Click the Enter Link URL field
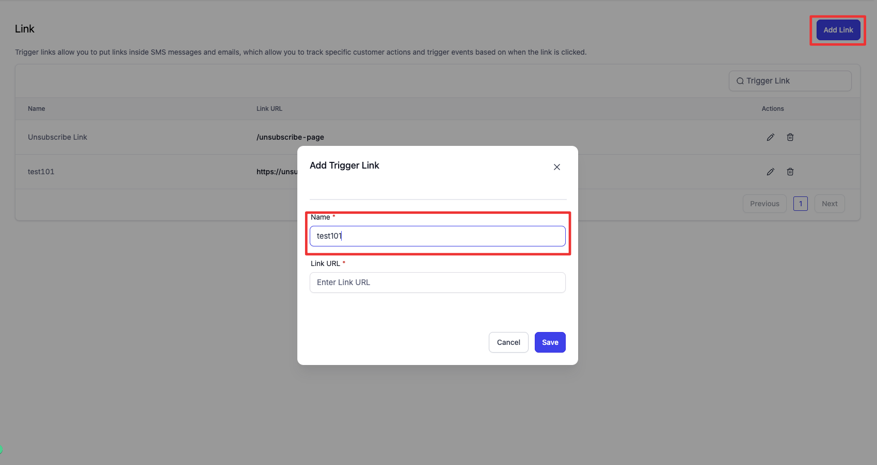The height and width of the screenshot is (465, 877). 437,283
